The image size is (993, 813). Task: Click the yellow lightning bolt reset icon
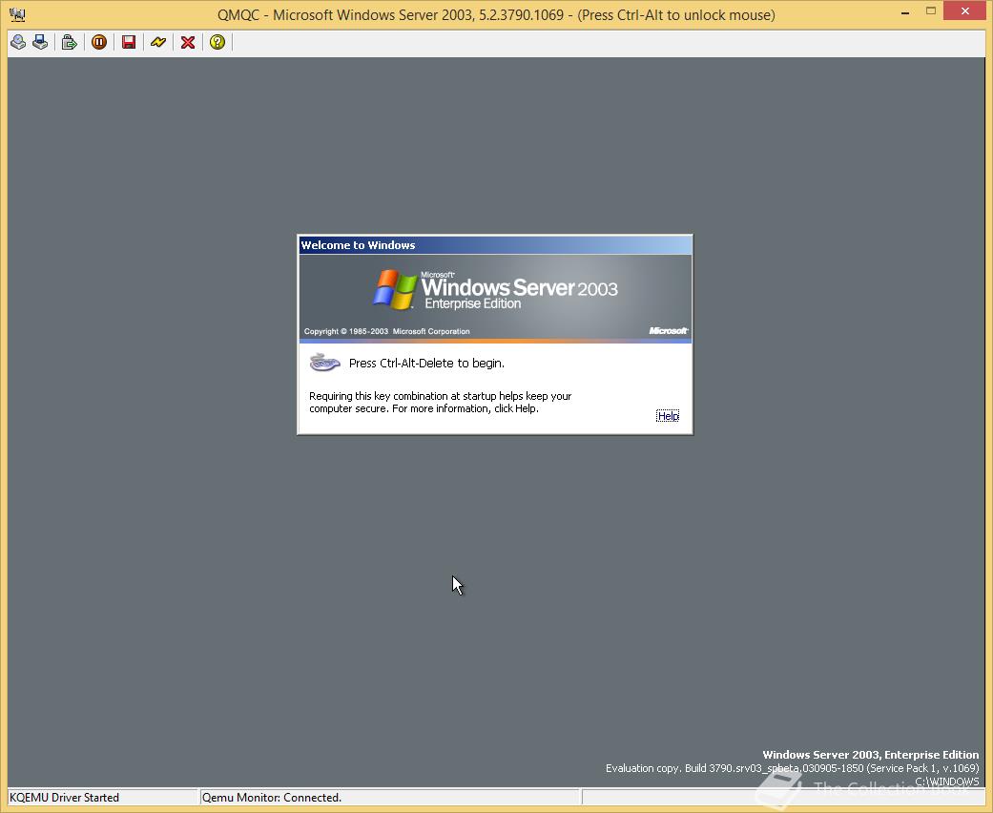click(x=157, y=42)
